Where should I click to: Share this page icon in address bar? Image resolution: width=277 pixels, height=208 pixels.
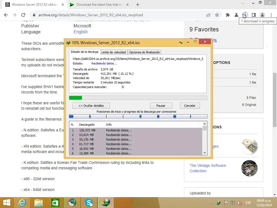tap(208, 15)
